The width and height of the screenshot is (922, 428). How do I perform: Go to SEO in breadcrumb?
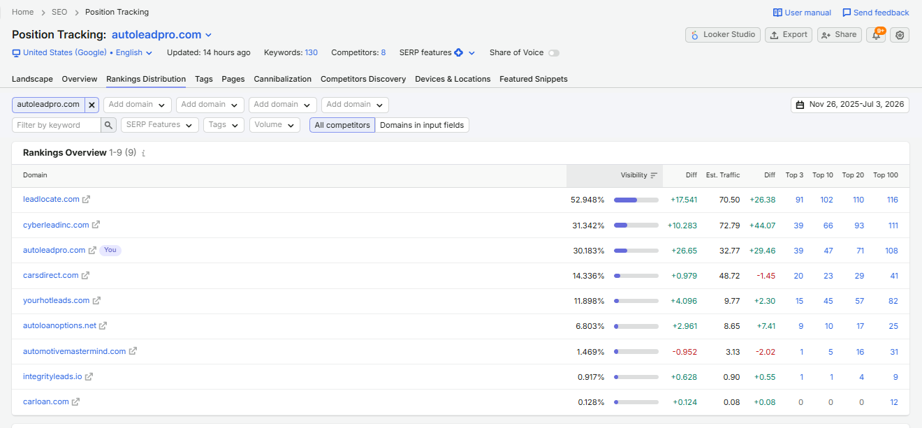(59, 12)
